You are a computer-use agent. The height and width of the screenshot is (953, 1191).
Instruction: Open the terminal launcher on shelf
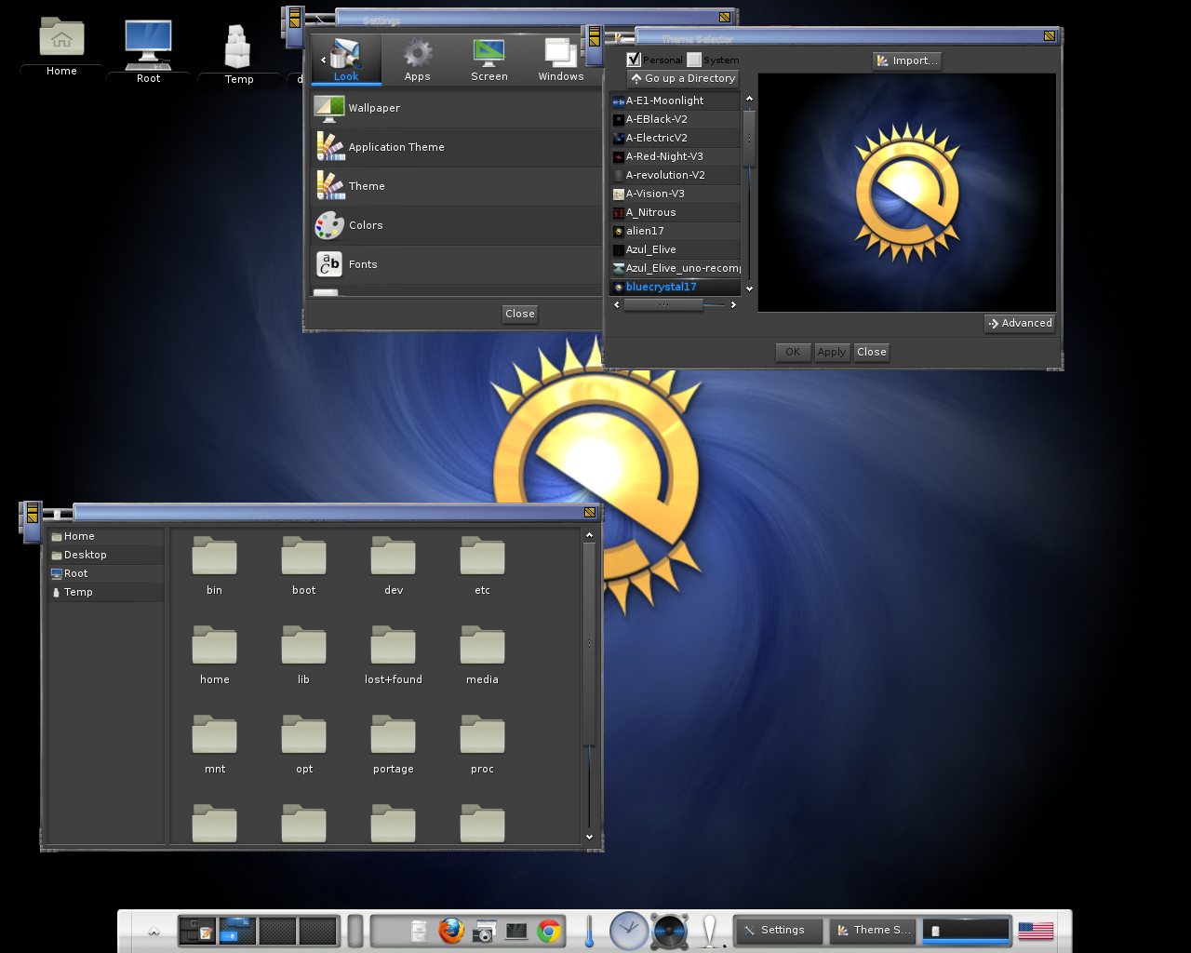click(516, 931)
